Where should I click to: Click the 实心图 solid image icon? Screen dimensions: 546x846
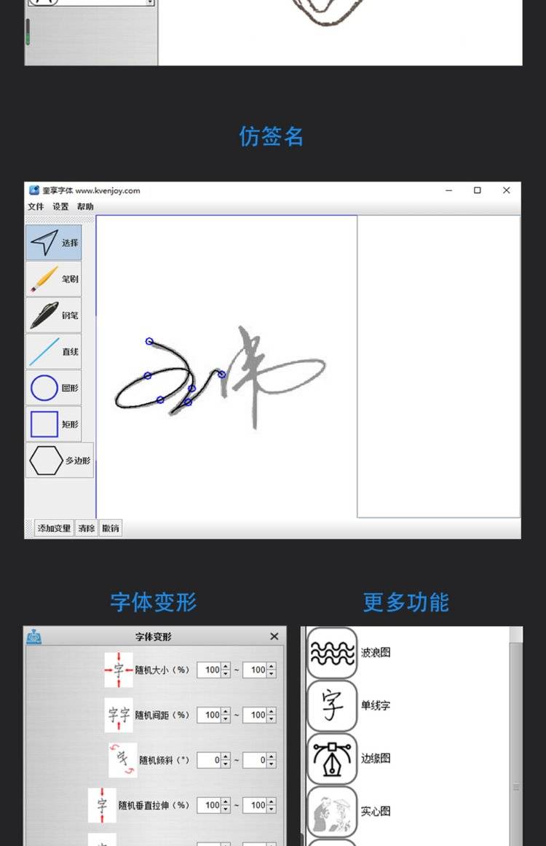coord(332,811)
